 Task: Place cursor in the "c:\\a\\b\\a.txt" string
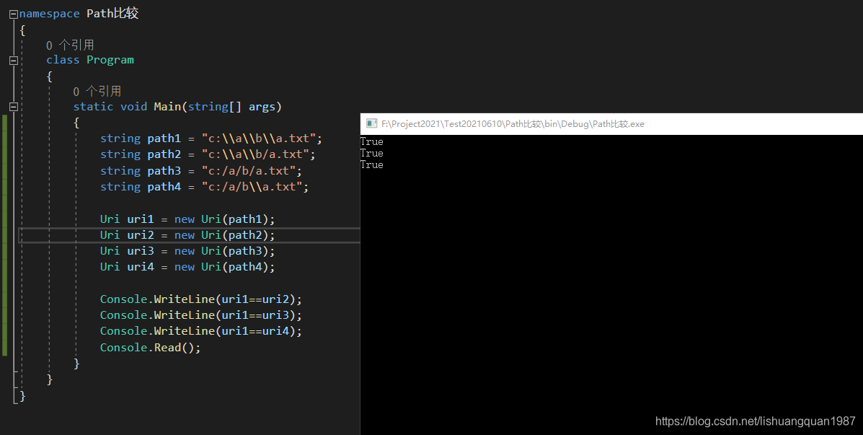pos(262,139)
